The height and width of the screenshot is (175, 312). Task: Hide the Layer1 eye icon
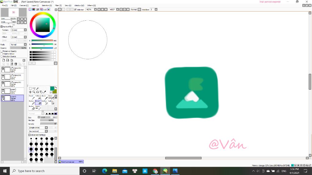click(3, 97)
